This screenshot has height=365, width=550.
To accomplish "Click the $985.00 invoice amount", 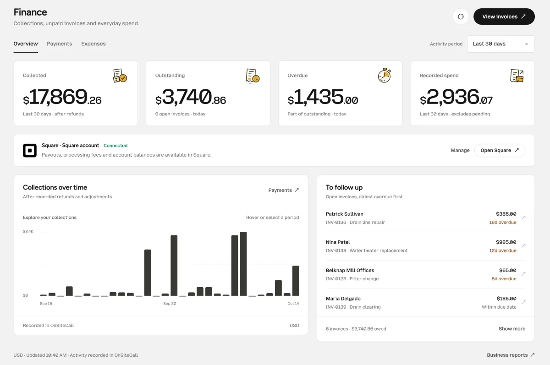I will pos(506,242).
